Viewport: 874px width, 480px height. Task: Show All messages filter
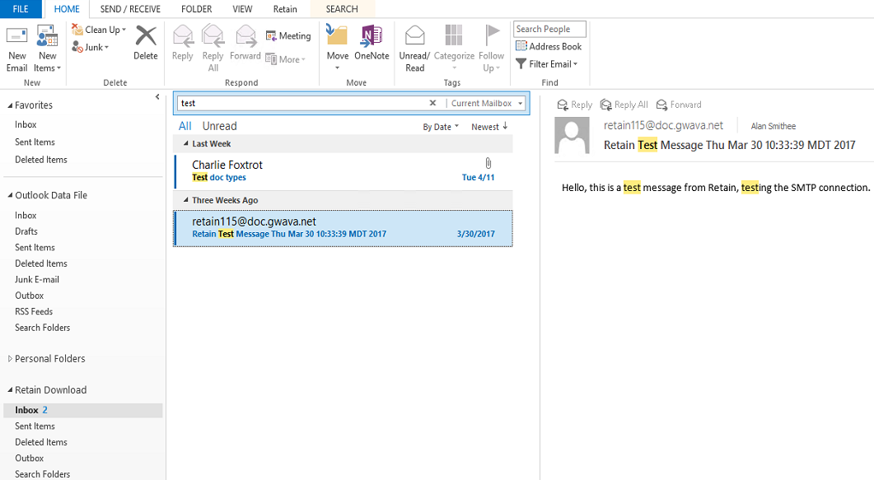pyautogui.click(x=185, y=127)
